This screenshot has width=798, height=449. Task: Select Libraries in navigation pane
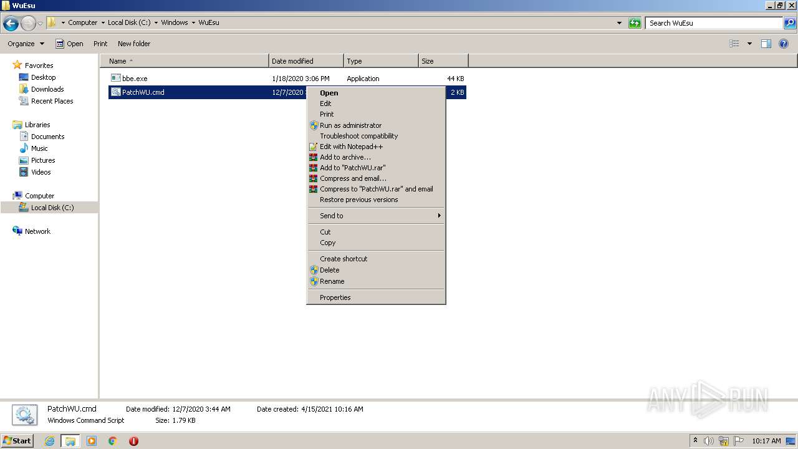click(37, 125)
